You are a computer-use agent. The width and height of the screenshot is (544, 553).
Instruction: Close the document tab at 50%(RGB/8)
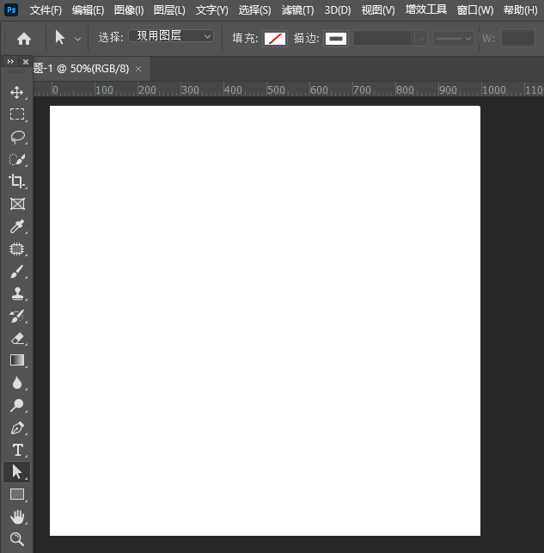138,69
